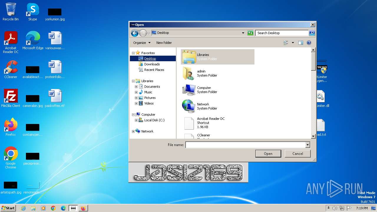The height and width of the screenshot is (212, 377).
Task: Click the Start button
Action: click(8, 208)
